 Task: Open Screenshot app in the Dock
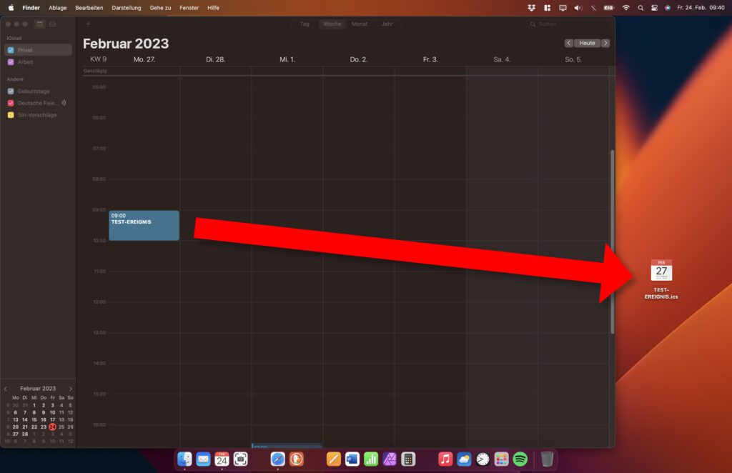[x=240, y=459]
